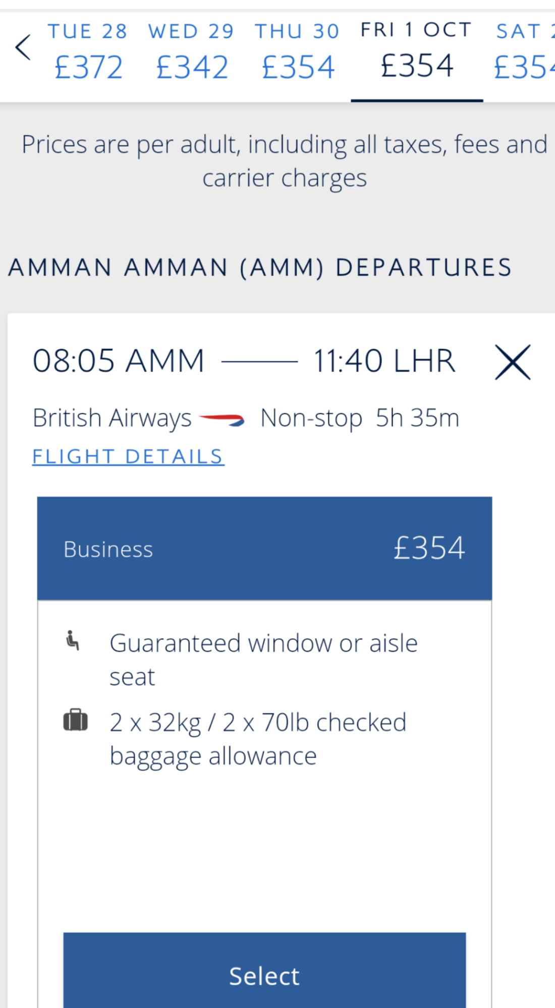Click the £354 price in Business header
This screenshot has width=555, height=1008.
tap(429, 548)
